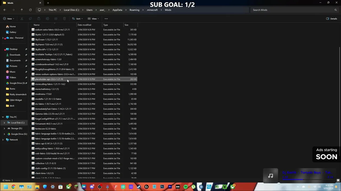Go up one folder level

[x=22, y=10]
